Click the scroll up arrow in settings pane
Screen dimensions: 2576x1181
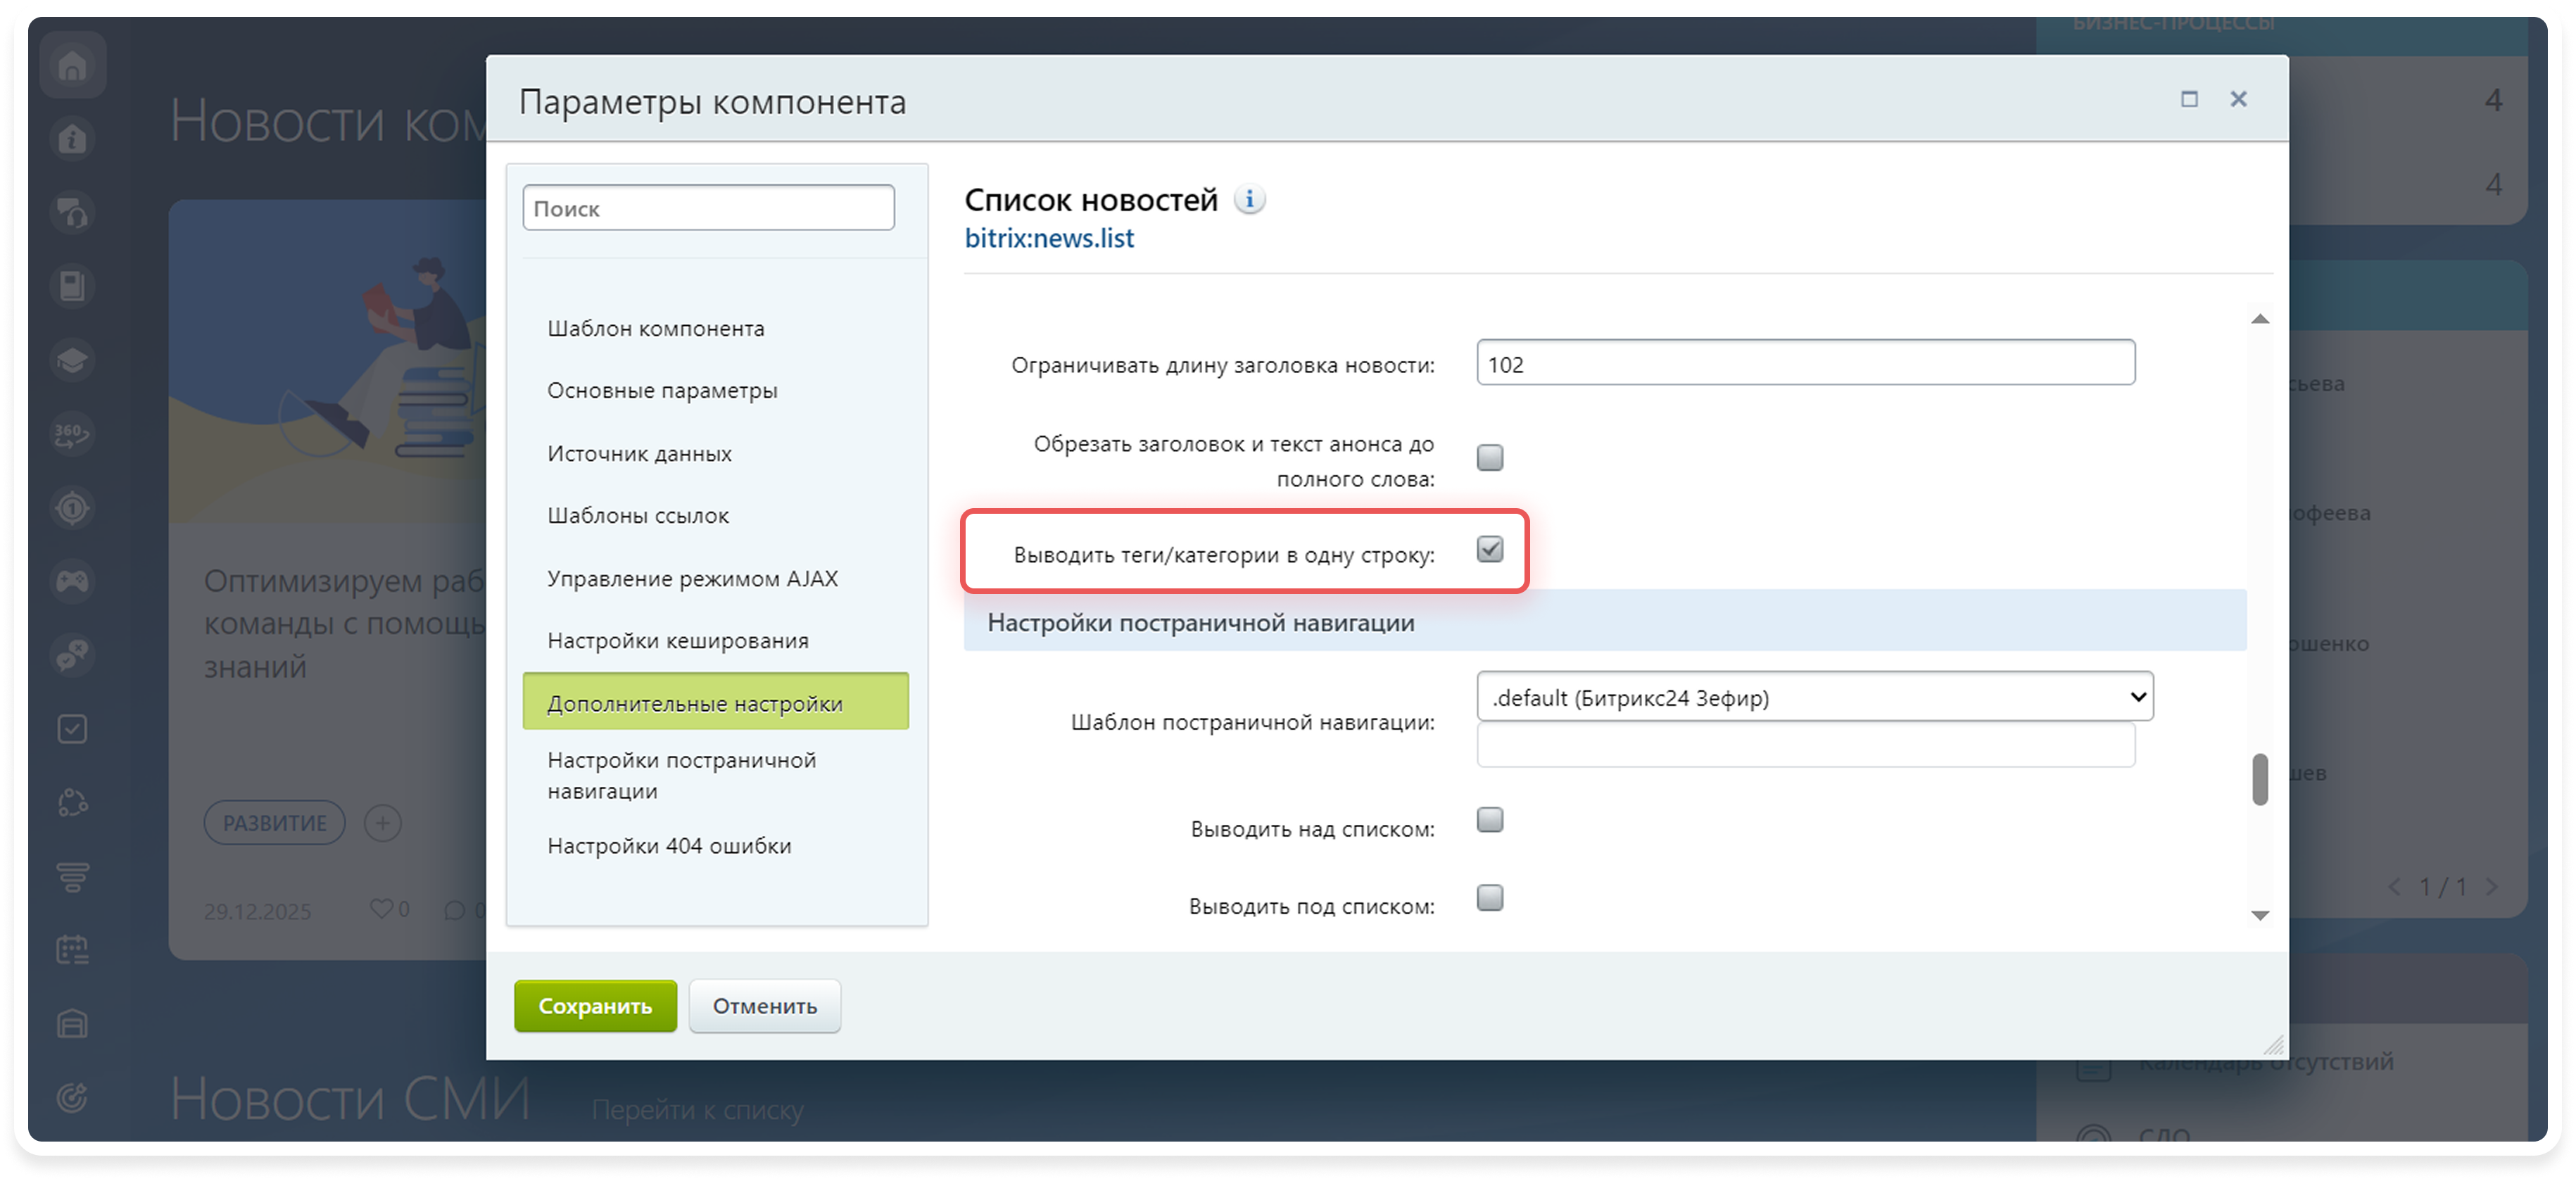click(x=2260, y=319)
